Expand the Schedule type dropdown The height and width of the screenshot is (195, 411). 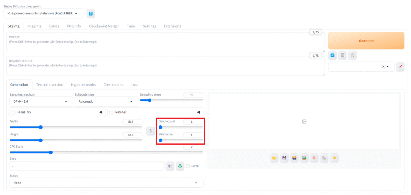(x=106, y=101)
